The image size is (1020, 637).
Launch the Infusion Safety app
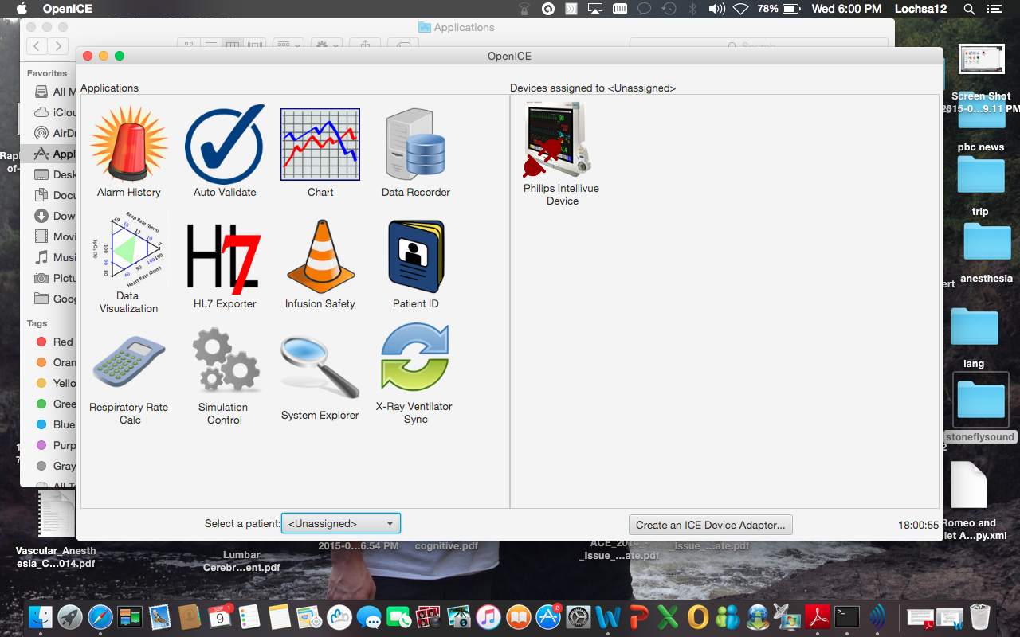[320, 263]
